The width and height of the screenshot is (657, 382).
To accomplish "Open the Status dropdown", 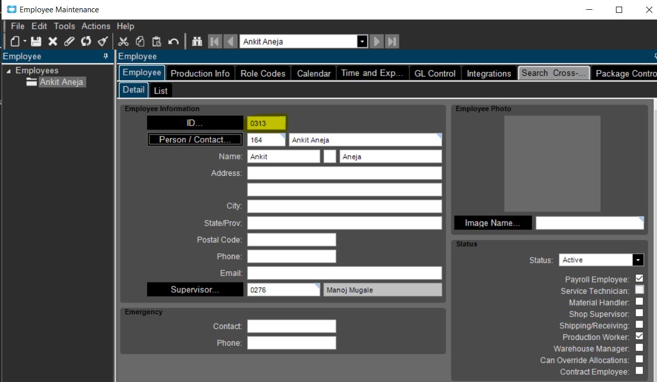I will 638,260.
